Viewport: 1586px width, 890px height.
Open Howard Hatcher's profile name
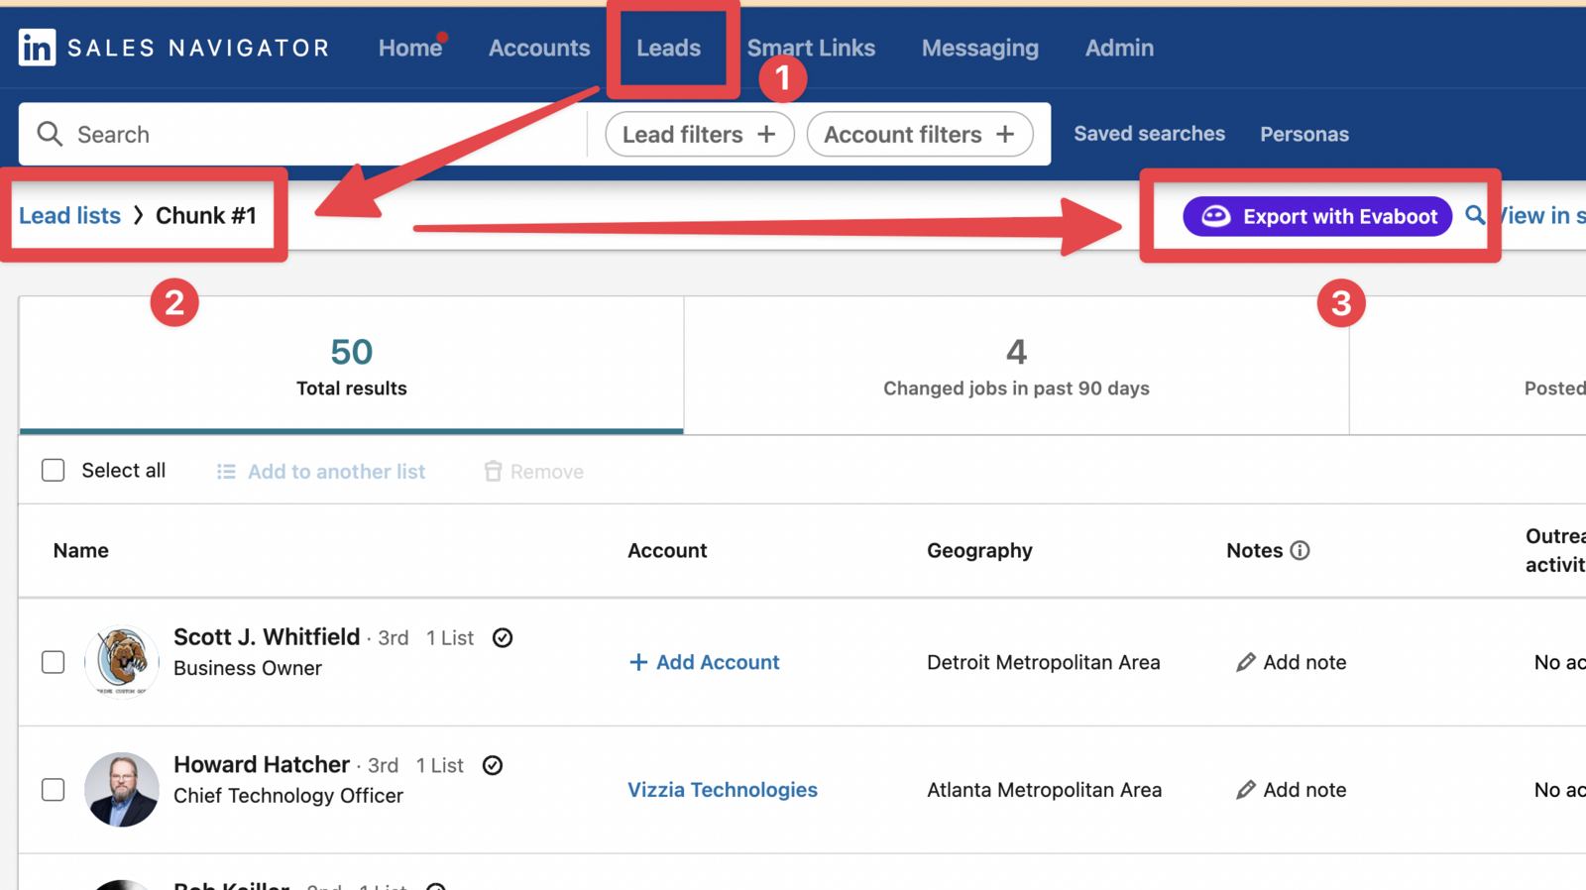click(262, 764)
